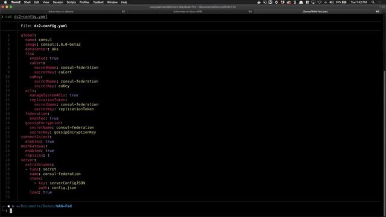386x217 pixels.
Task: Click the Docker whale menu bar icon
Action: [259, 2]
